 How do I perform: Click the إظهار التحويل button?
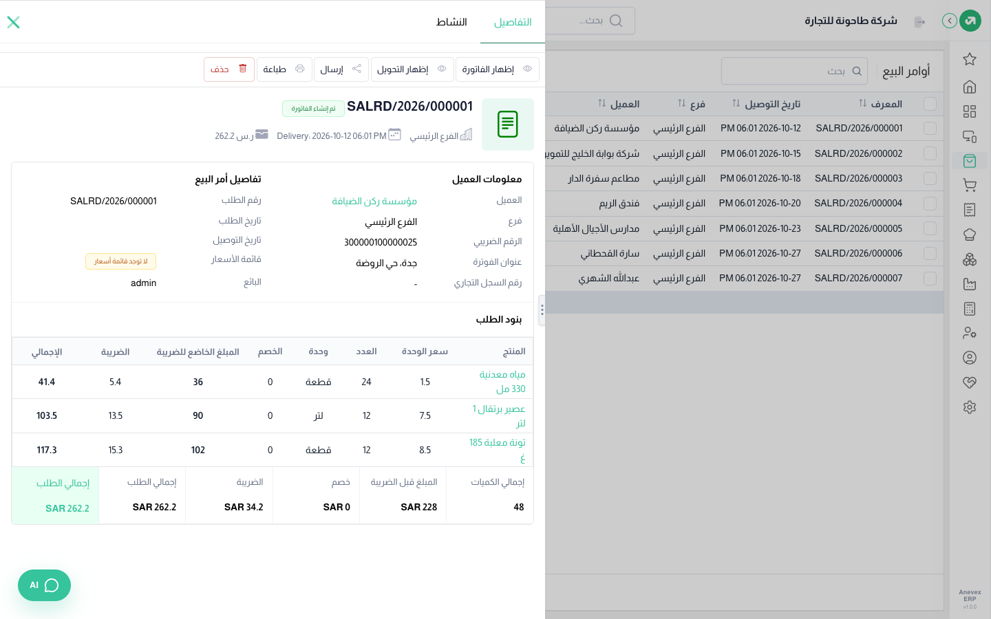coord(412,69)
